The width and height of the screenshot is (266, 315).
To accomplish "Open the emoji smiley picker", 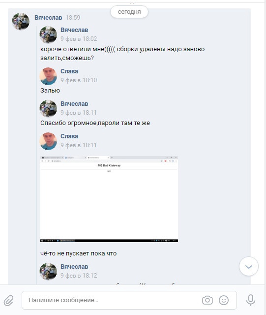I will (224, 300).
